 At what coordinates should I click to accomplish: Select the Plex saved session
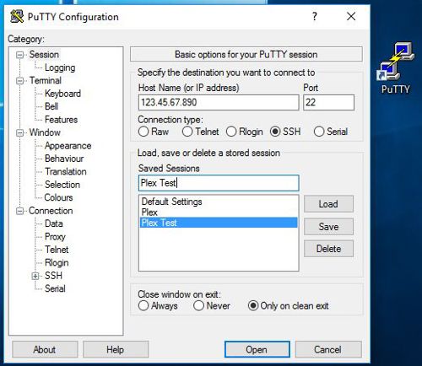pyautogui.click(x=219, y=213)
